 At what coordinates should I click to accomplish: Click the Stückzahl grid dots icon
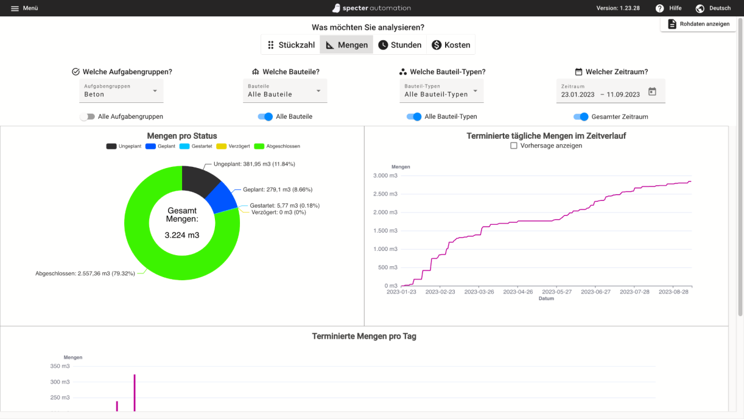pyautogui.click(x=271, y=45)
